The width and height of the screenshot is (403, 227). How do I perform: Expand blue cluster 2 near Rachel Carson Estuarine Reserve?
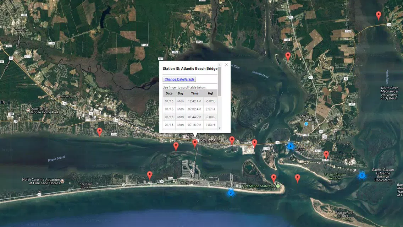coord(362,175)
